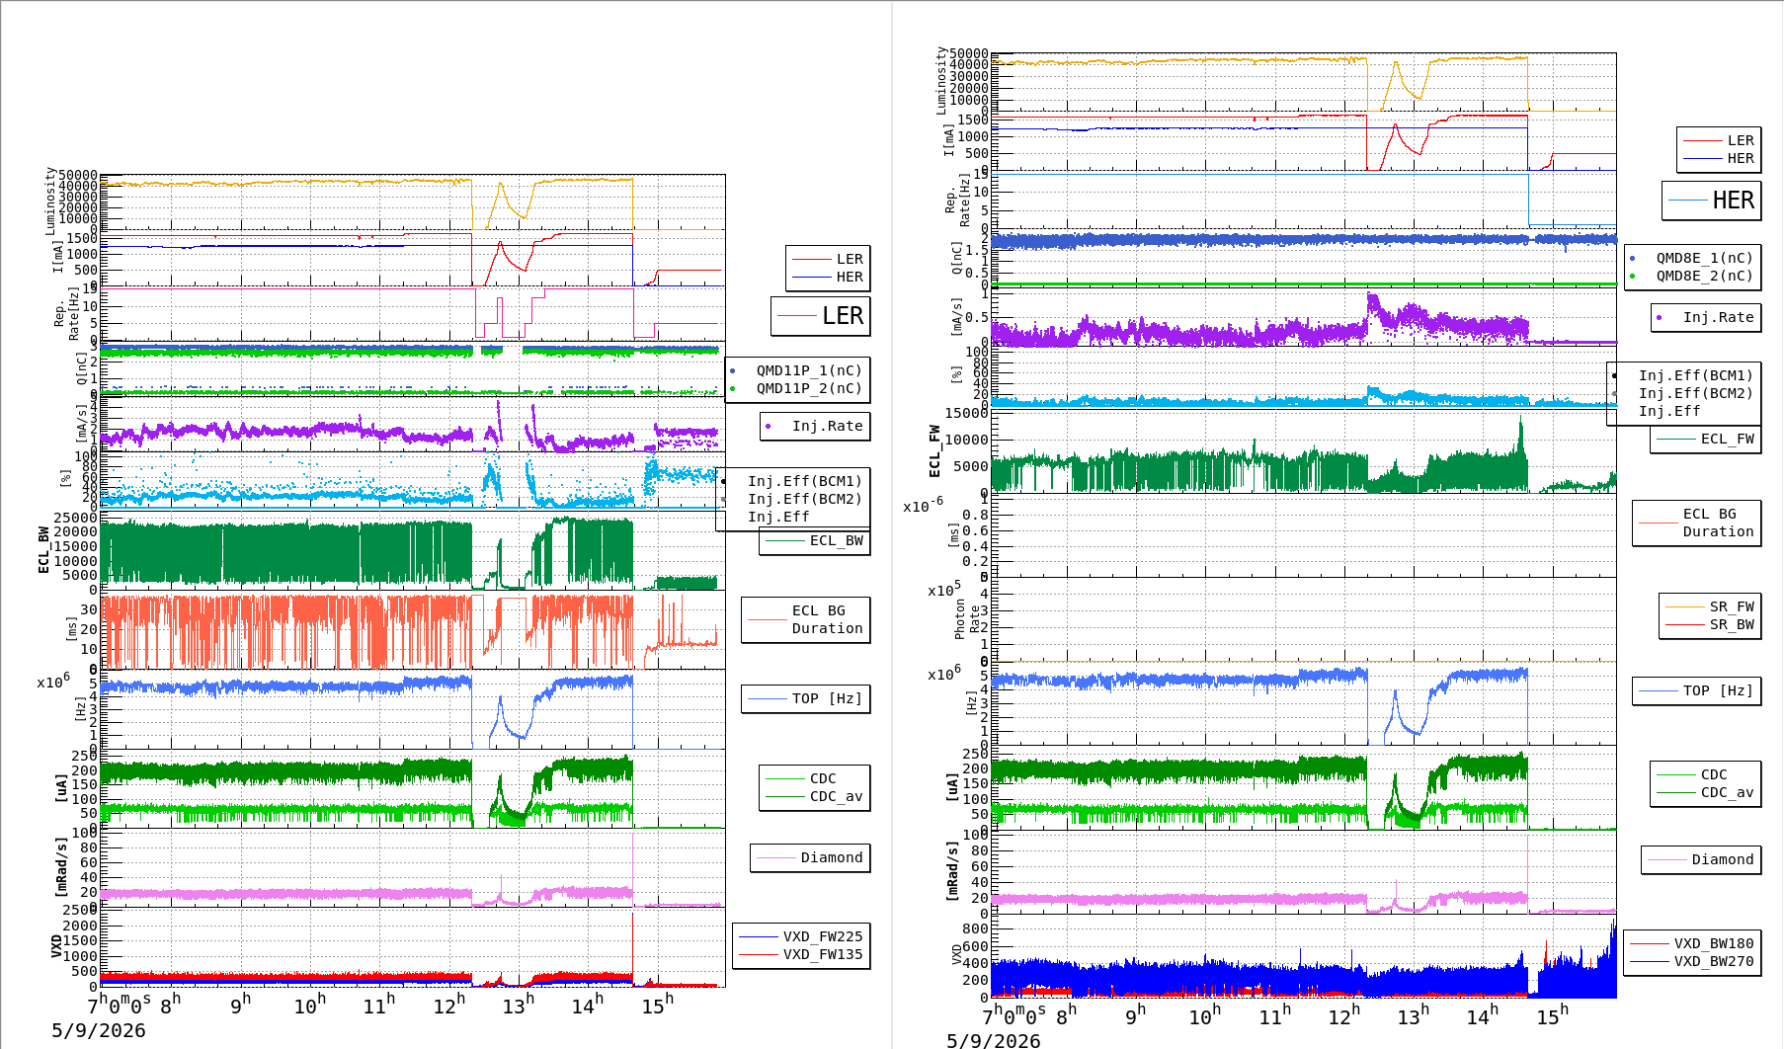1784x1049 pixels.
Task: Click the left Inj.Rate legend
Action: click(814, 426)
